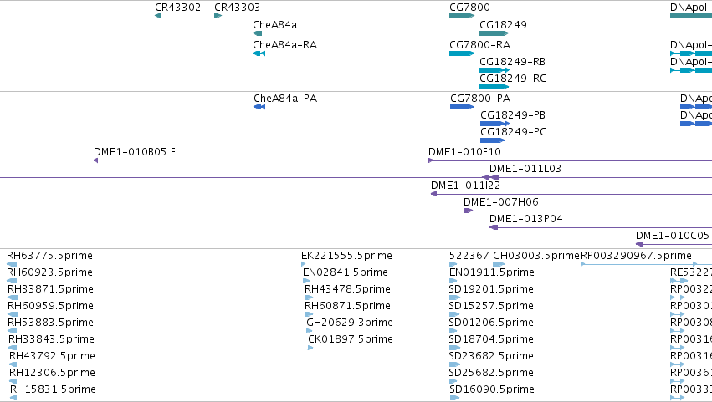Screen dimensions: 712x402
Task: Select transcript CheA84a-RA
Action: click(x=284, y=45)
